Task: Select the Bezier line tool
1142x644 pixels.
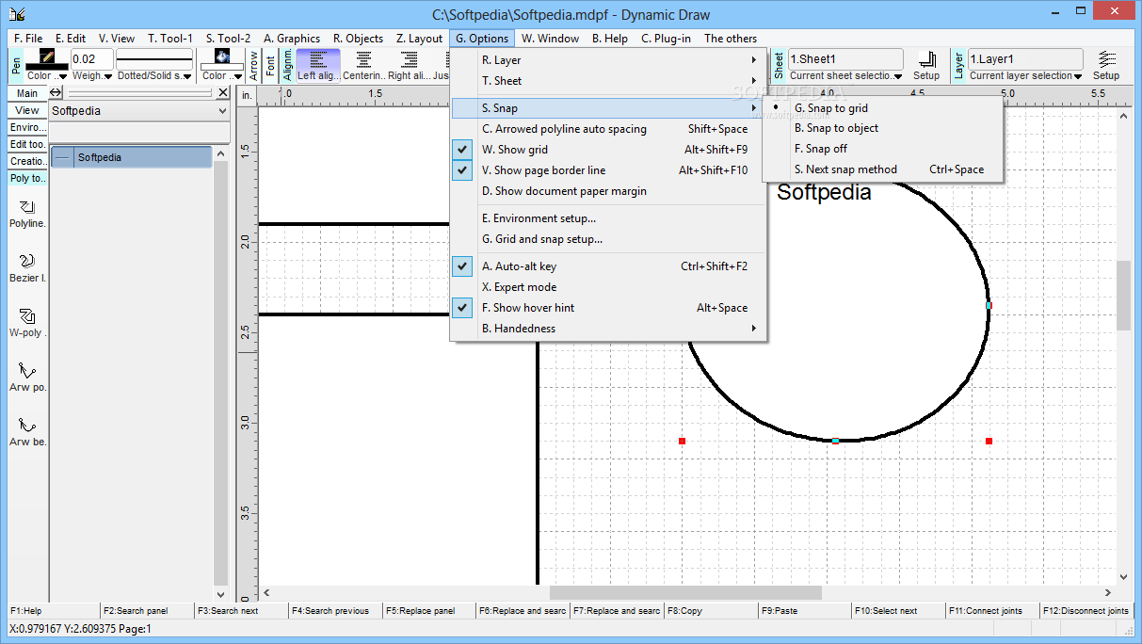Action: click(27, 268)
